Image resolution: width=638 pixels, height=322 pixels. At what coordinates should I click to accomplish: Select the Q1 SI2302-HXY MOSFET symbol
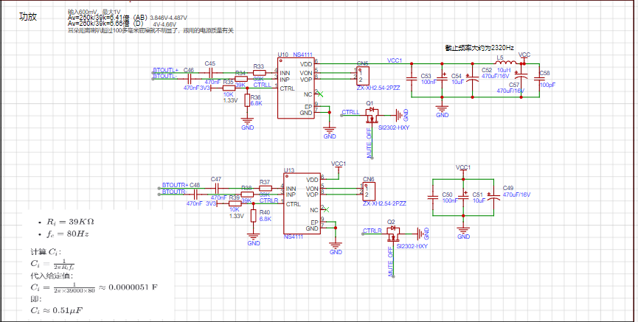click(371, 115)
